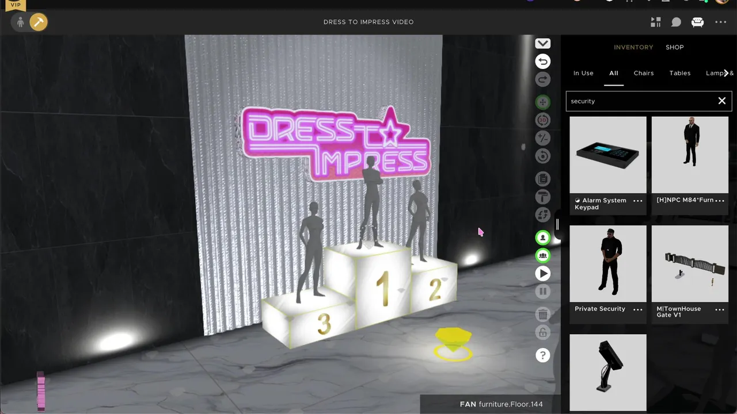Open the chat bubble icon
Viewport: 737px width, 414px height.
point(676,22)
